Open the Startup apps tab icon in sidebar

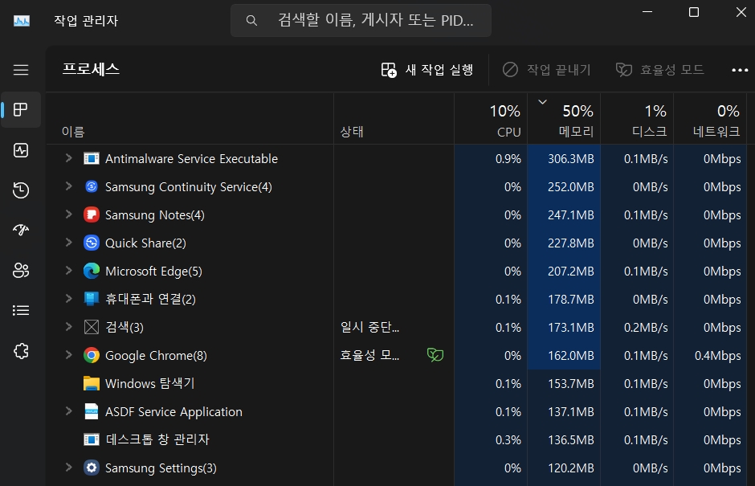(x=21, y=230)
